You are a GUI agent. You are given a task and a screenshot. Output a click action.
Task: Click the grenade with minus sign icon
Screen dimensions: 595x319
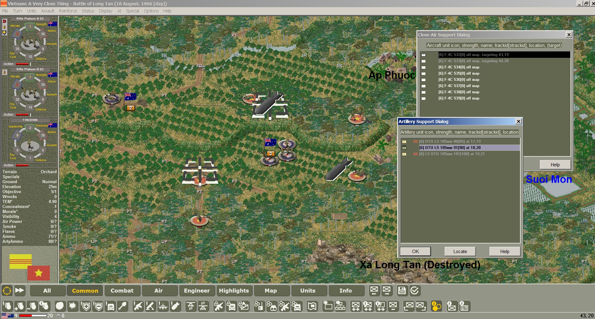(32, 306)
